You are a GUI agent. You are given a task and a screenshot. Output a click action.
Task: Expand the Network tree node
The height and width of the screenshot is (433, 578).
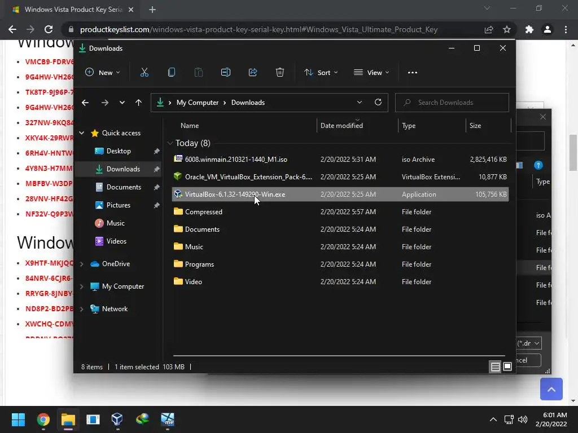pos(81,309)
